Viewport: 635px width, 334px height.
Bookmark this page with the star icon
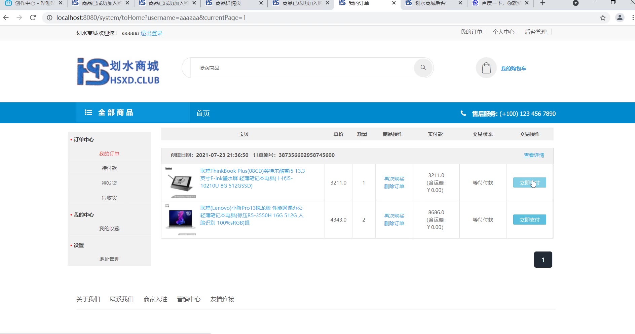(x=603, y=18)
